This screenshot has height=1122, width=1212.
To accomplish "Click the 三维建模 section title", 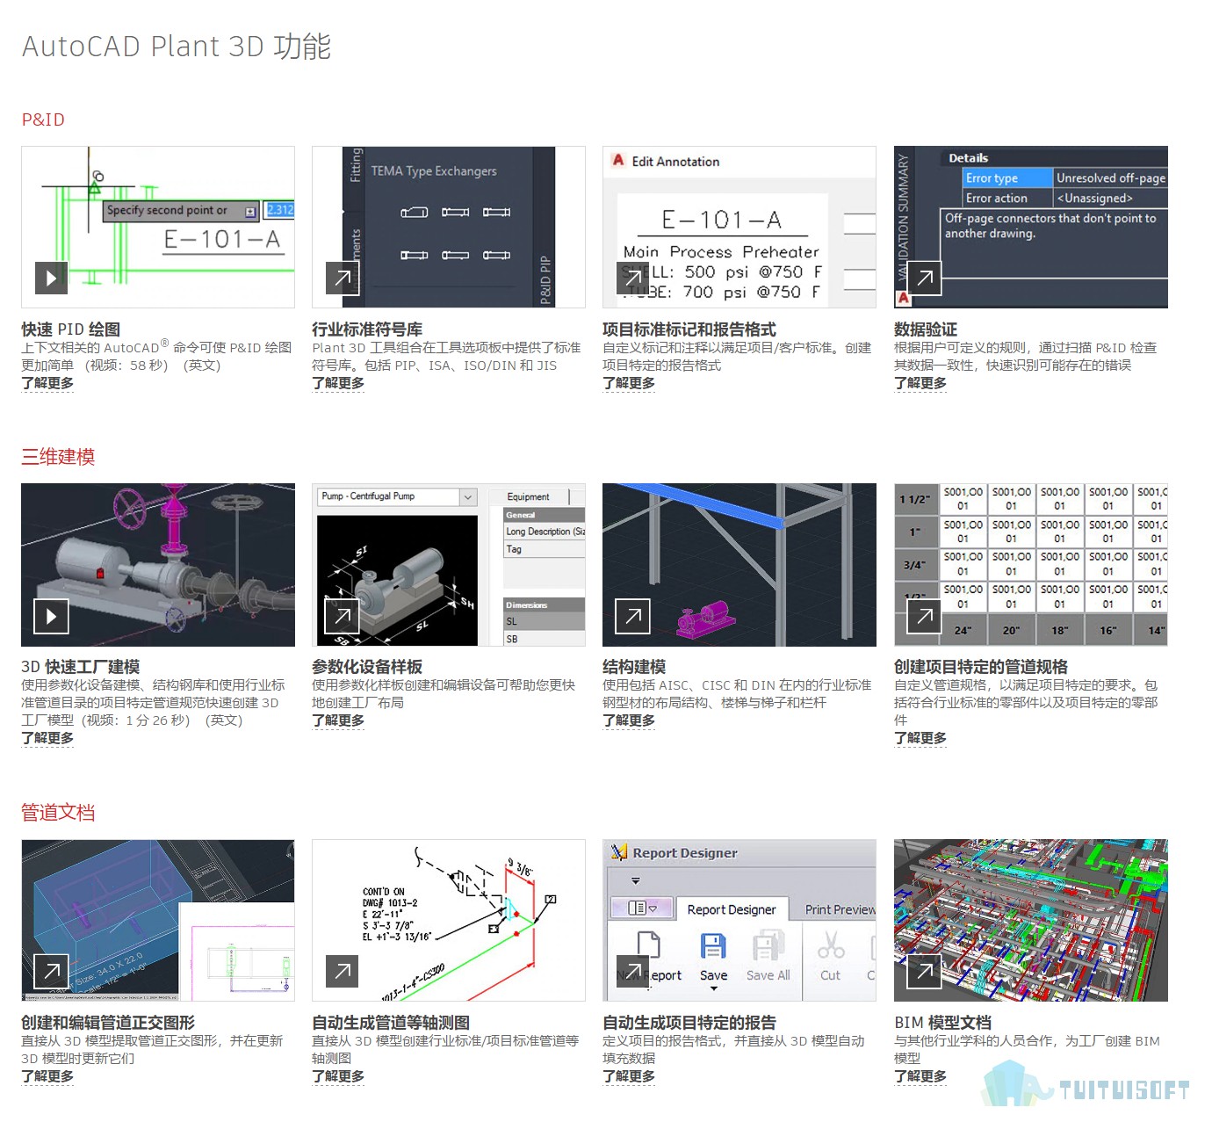I will tap(58, 457).
